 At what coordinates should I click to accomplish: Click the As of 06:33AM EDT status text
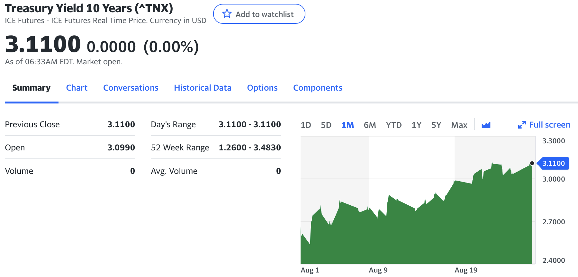point(64,62)
